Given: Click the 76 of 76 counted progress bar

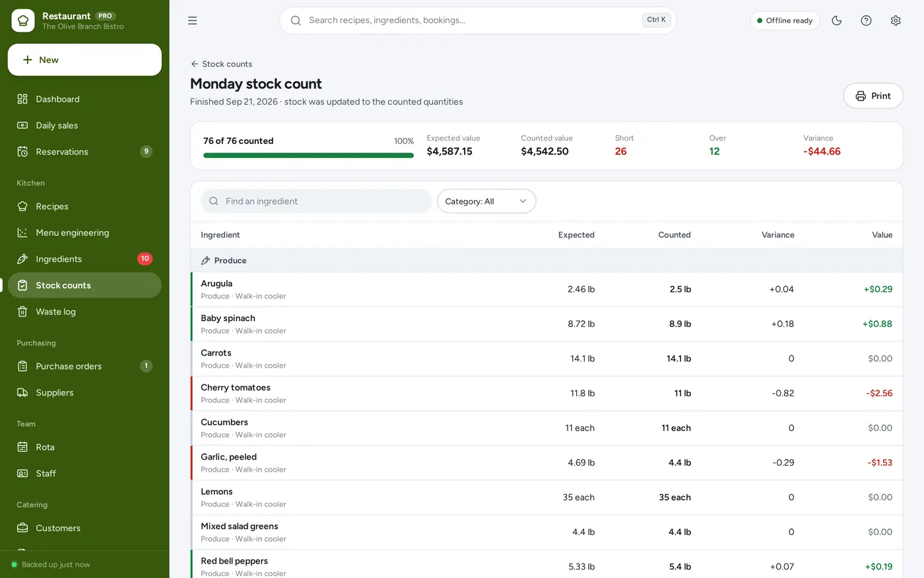Looking at the screenshot, I should 308,155.
